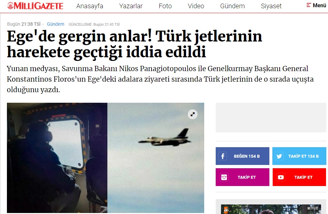The image size is (328, 214).
Task: Open the Video section
Action: pos(196,6)
